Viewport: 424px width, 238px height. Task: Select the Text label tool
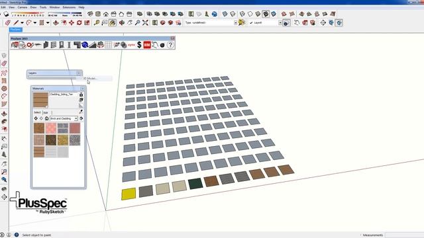coord(105,22)
